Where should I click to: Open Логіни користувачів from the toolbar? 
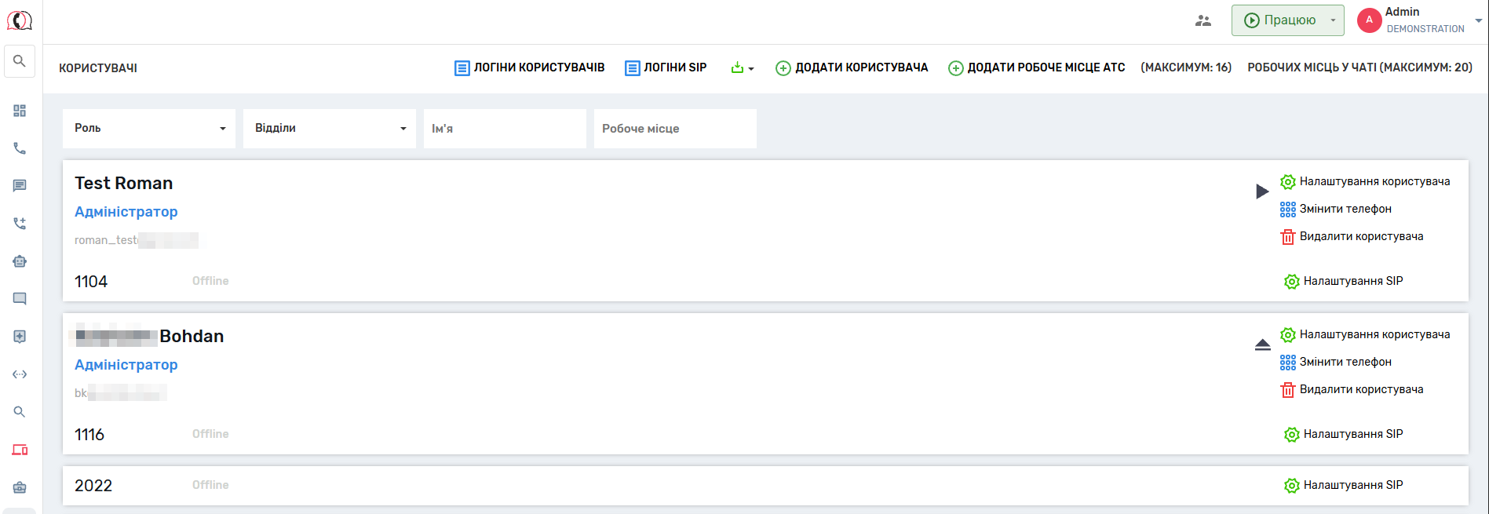click(x=530, y=68)
